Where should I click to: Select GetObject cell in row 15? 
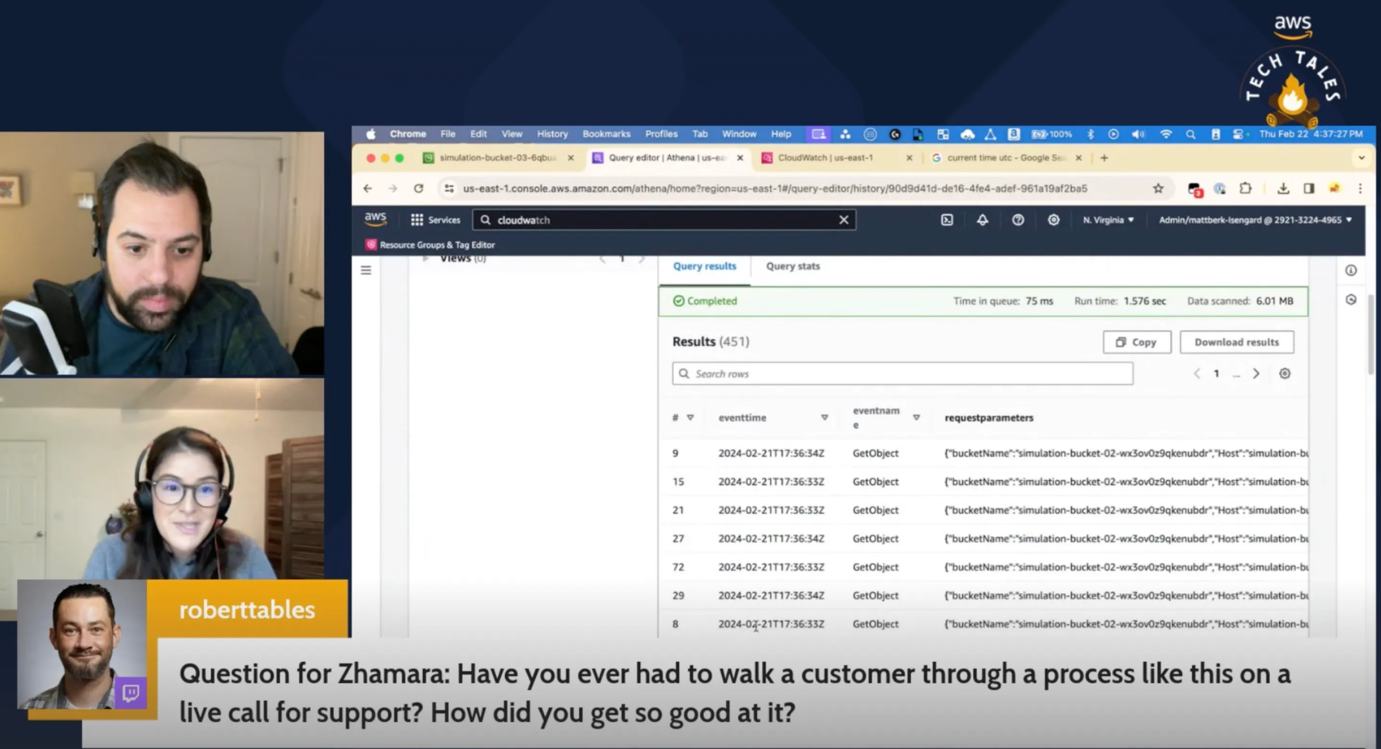click(875, 482)
